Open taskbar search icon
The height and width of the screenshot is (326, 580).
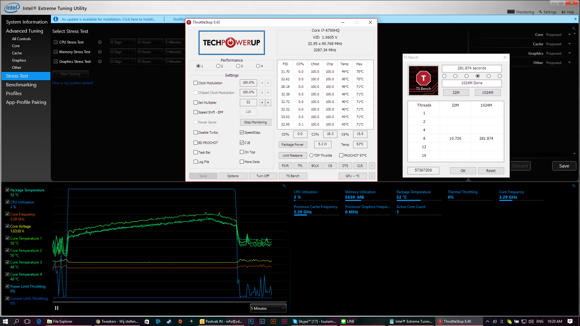pos(17,321)
